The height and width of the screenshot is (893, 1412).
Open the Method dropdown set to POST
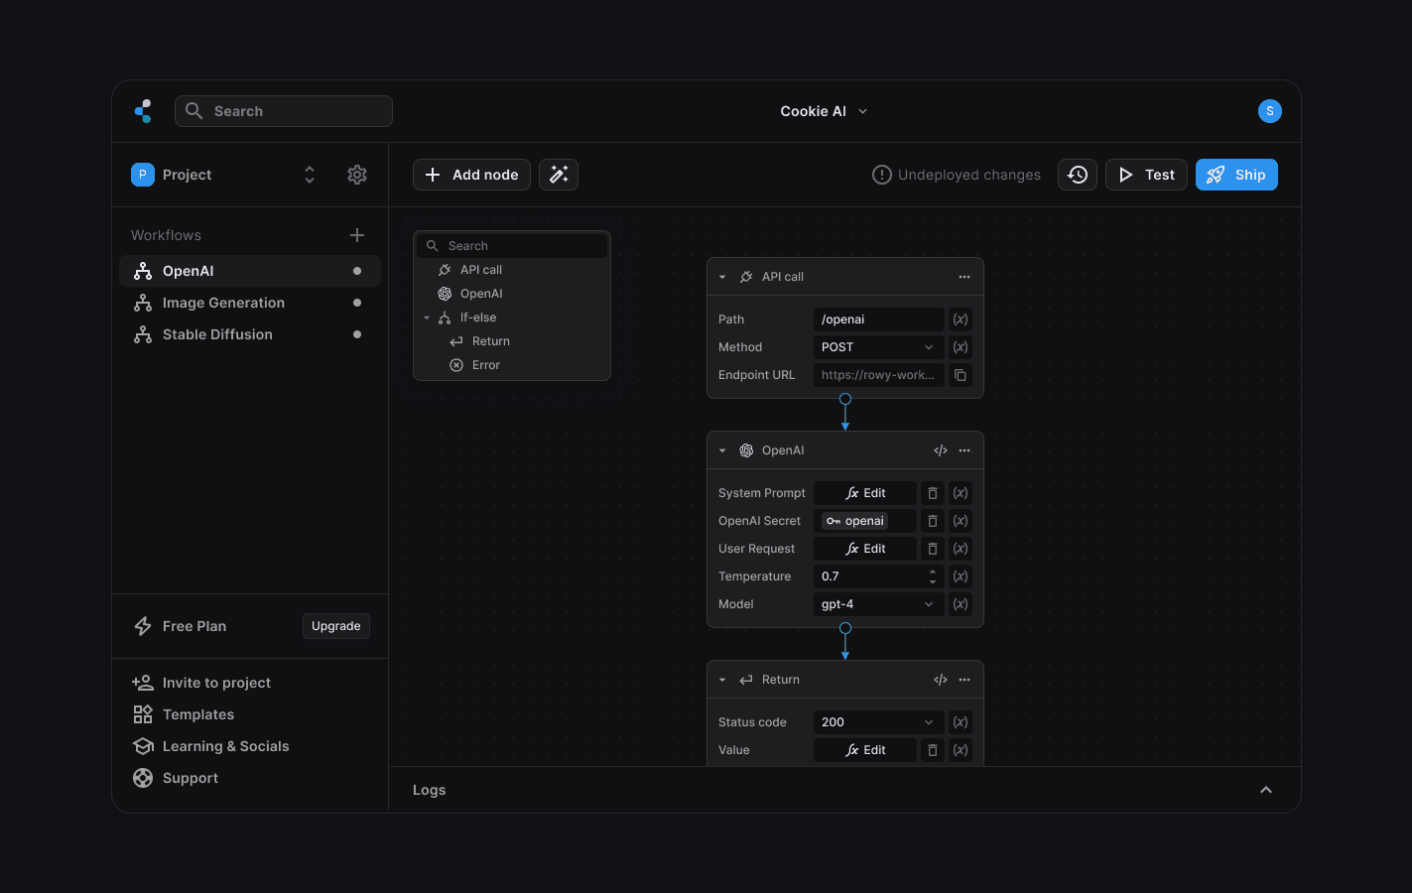point(877,347)
